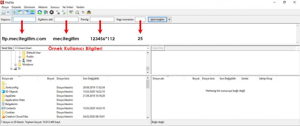
Task: Click the 29.09.2019 11:52:34 date cell
Action: [x=94, y=87]
